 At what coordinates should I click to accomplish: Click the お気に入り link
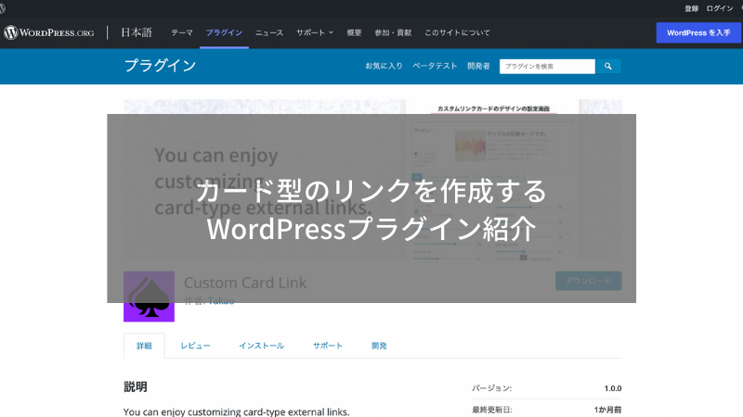tap(384, 66)
